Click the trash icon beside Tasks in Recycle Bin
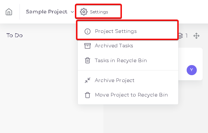Image resolution: width=208 pixels, height=133 pixels. click(88, 60)
